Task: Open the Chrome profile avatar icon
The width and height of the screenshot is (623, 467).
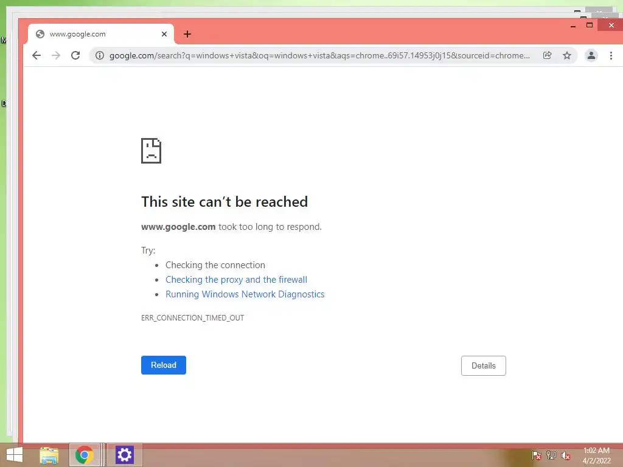Action: tap(591, 55)
